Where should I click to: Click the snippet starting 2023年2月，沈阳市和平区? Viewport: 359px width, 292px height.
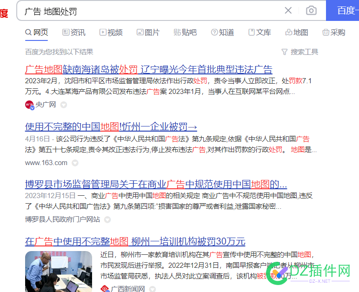tap(168, 86)
